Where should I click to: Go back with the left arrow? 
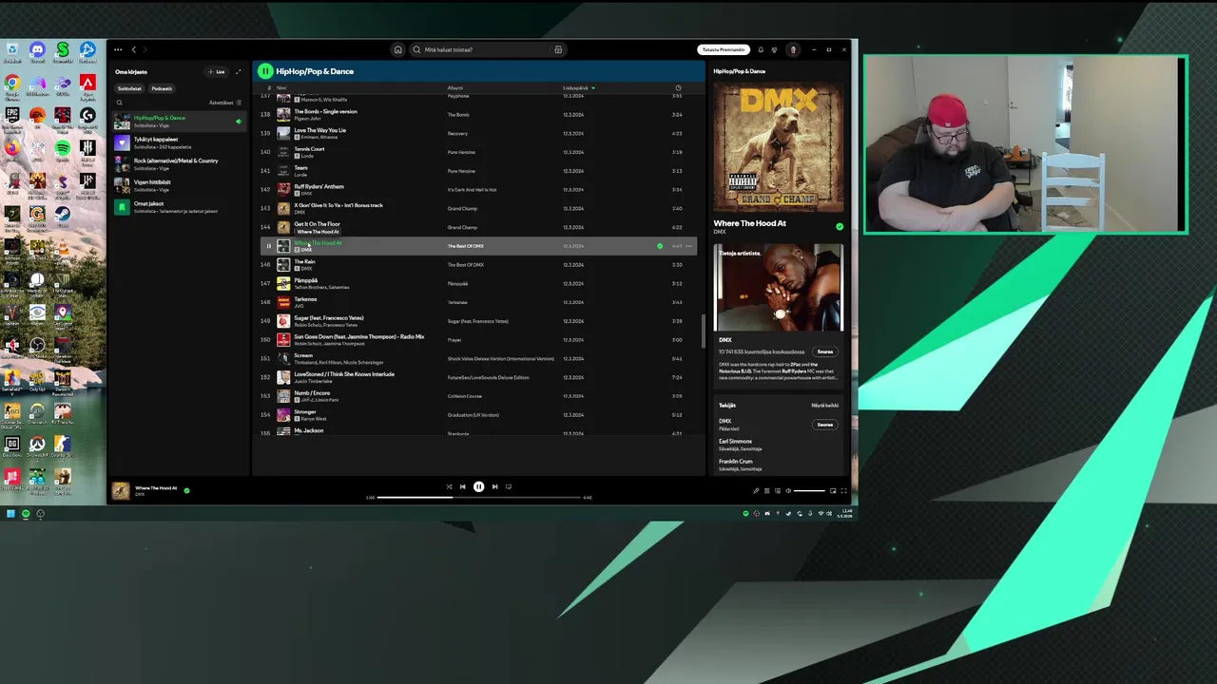coord(134,49)
